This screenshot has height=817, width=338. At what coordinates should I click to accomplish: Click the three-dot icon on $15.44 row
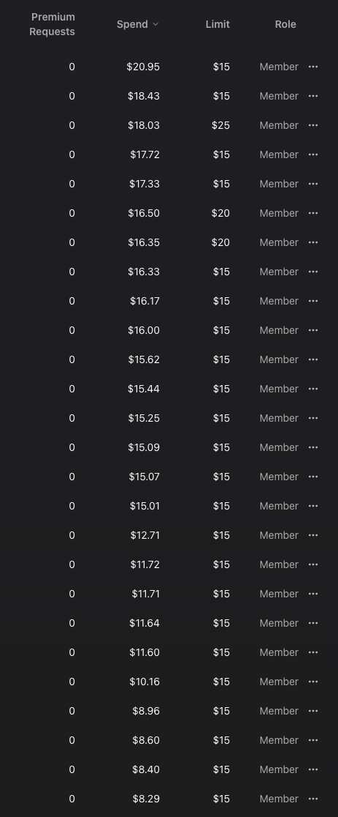point(313,389)
